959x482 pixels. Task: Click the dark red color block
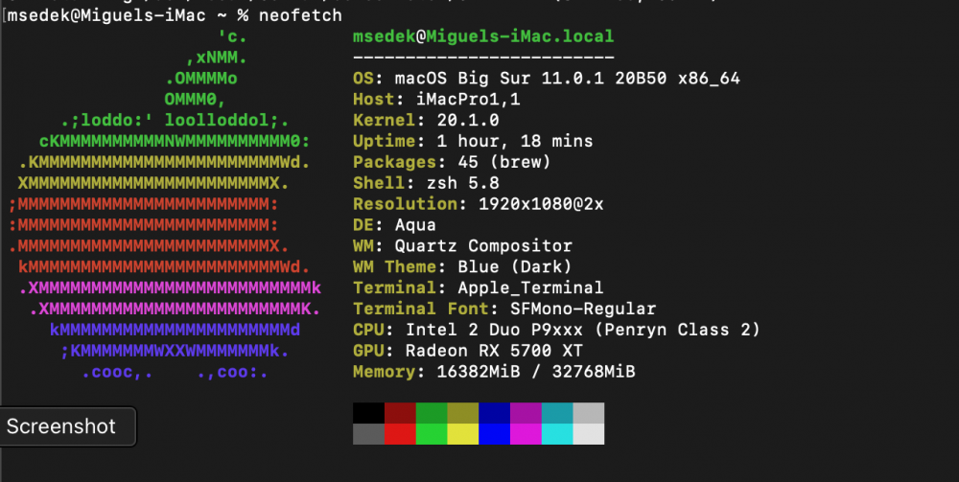pos(400,413)
